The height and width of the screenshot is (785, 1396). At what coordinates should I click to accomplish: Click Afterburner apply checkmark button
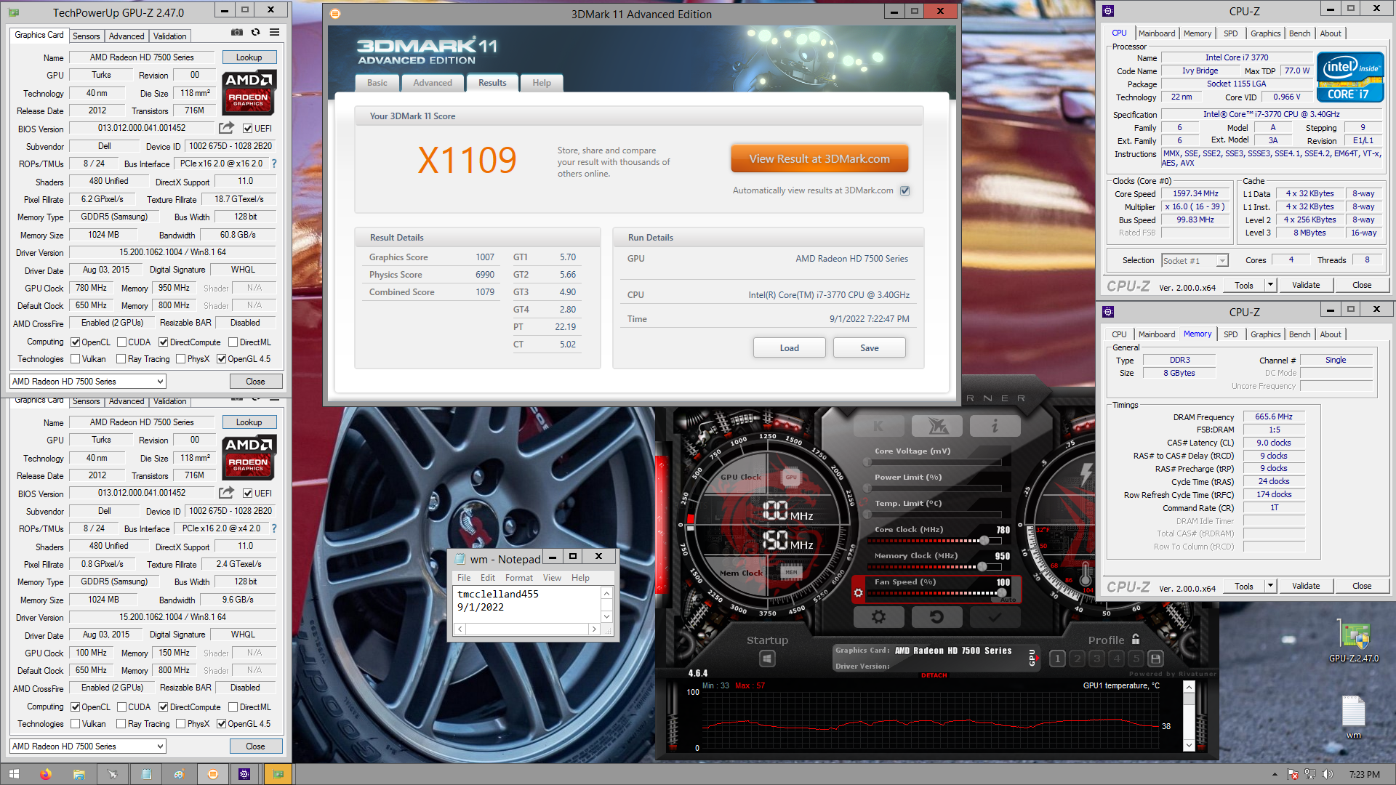click(x=995, y=617)
